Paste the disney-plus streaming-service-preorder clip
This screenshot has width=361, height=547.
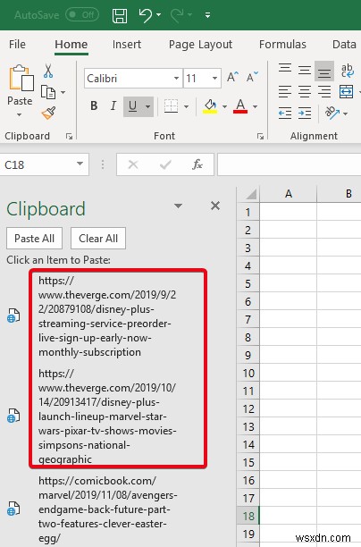[x=107, y=316]
